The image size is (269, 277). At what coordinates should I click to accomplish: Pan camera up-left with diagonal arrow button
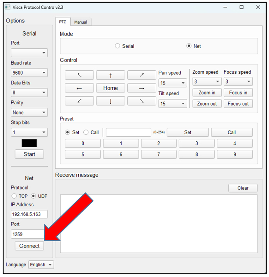pos(79,75)
